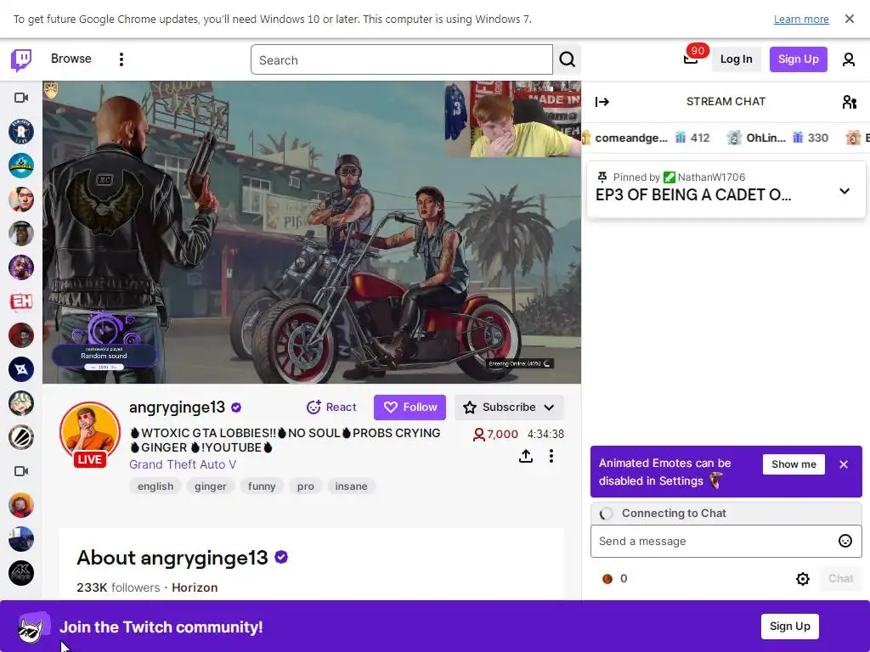Click the 233K followers text
This screenshot has width=870, height=652.
click(118, 587)
